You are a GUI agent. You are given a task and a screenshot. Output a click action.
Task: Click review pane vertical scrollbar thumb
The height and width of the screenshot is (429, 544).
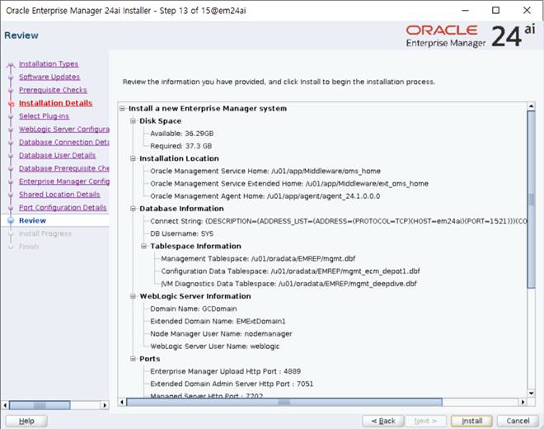pyautogui.click(x=531, y=199)
